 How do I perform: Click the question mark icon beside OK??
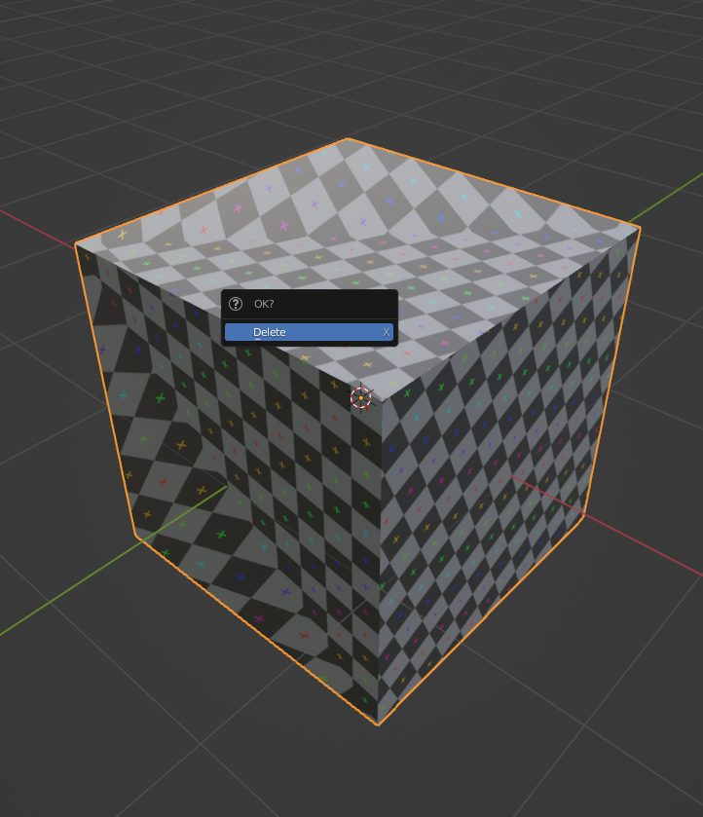pos(236,304)
